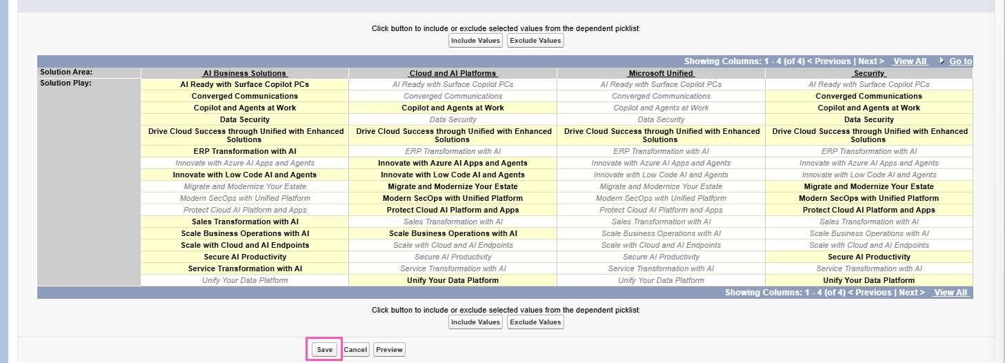The image size is (1005, 363).
Task: Select Service Transformation with AI under AI Business Solutions
Action: coord(245,268)
